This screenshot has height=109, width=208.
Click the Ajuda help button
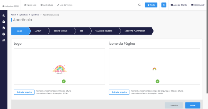coord(151,5)
